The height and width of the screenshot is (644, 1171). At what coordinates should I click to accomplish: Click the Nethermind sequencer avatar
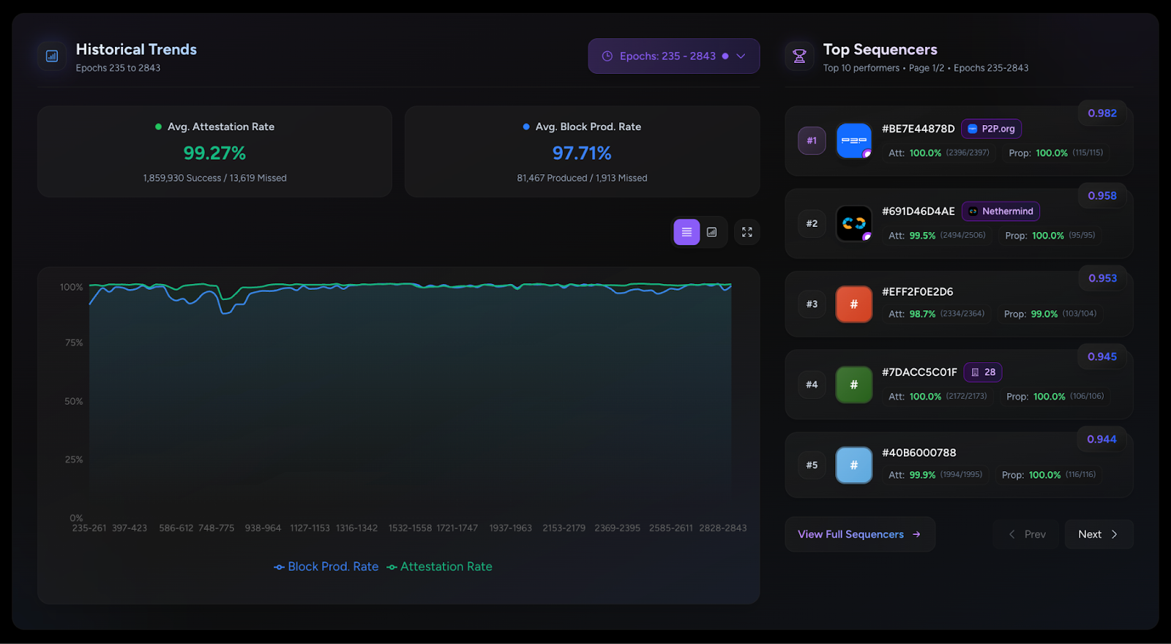coord(853,223)
